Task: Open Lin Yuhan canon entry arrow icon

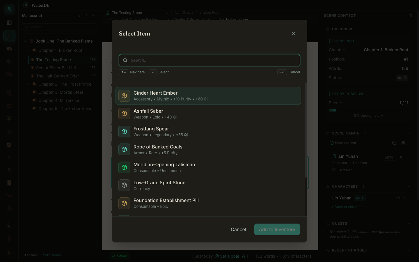Action: point(401,157)
